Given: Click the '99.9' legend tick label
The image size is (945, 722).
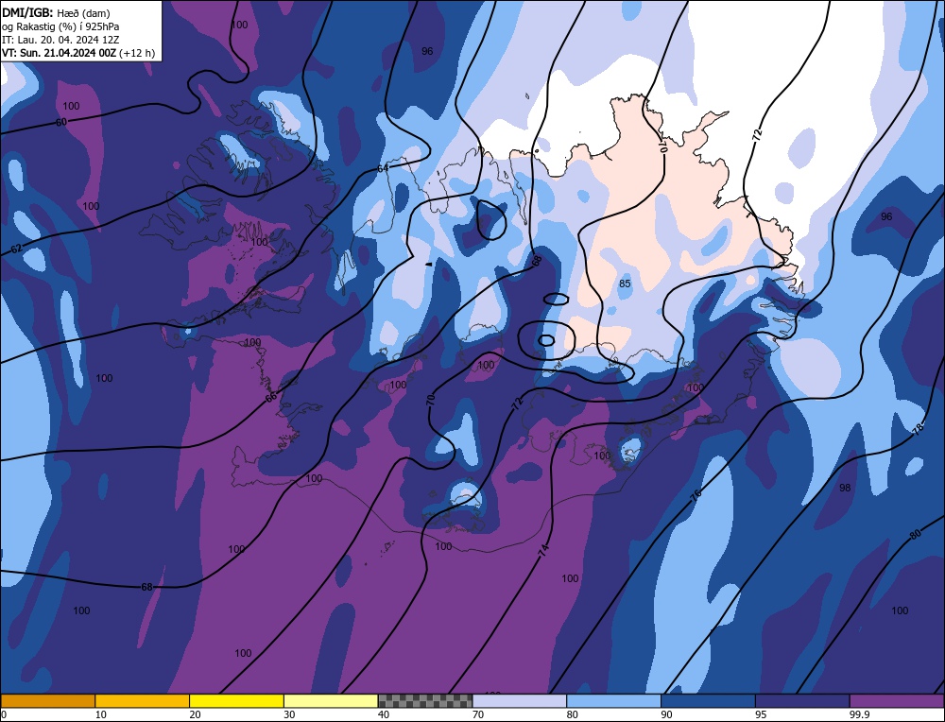Looking at the screenshot, I should pyautogui.click(x=859, y=714).
